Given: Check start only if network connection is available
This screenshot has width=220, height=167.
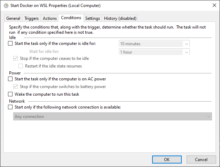Looking at the screenshot, I should click(10, 107).
